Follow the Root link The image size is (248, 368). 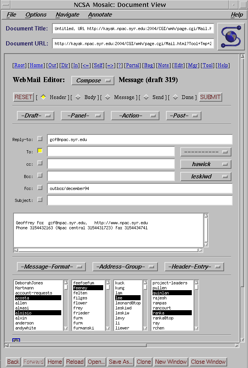(20, 65)
